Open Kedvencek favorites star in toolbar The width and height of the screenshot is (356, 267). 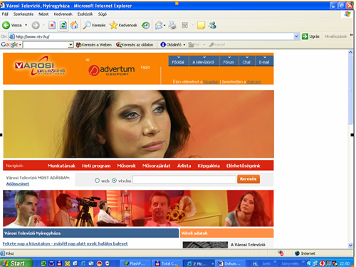pyautogui.click(x=123, y=25)
